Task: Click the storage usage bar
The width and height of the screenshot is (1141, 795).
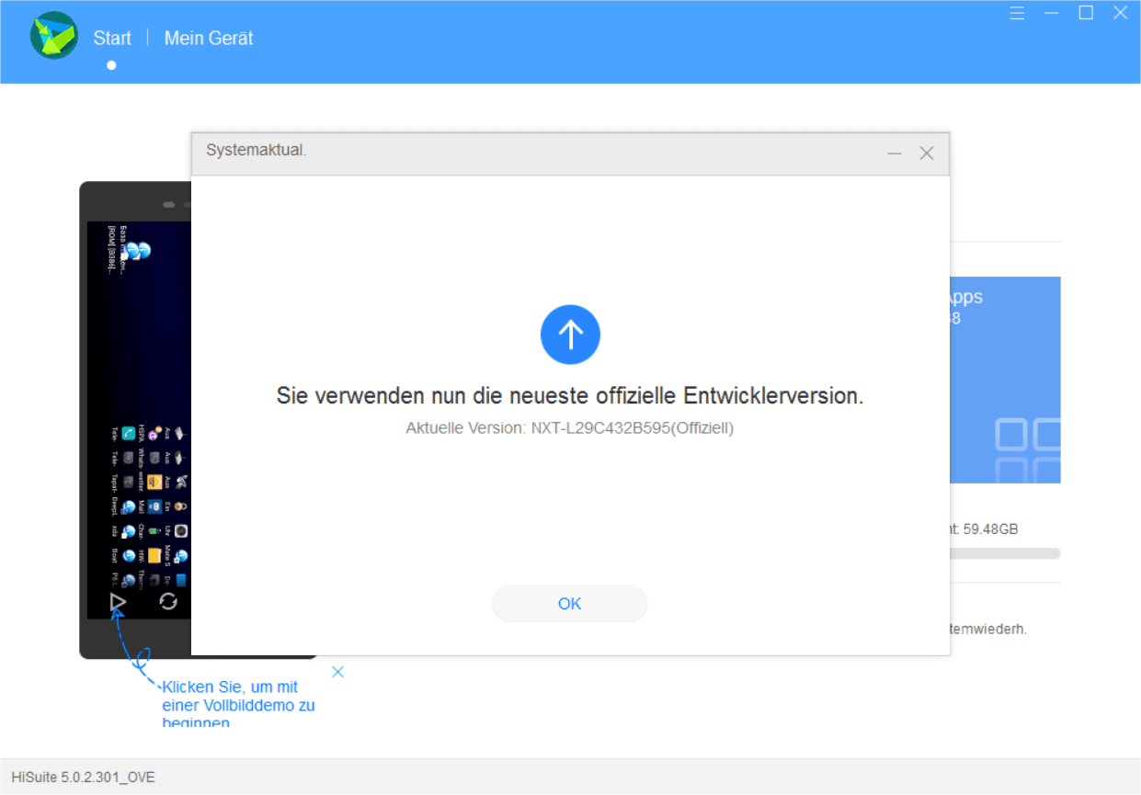Action: [x=1005, y=553]
